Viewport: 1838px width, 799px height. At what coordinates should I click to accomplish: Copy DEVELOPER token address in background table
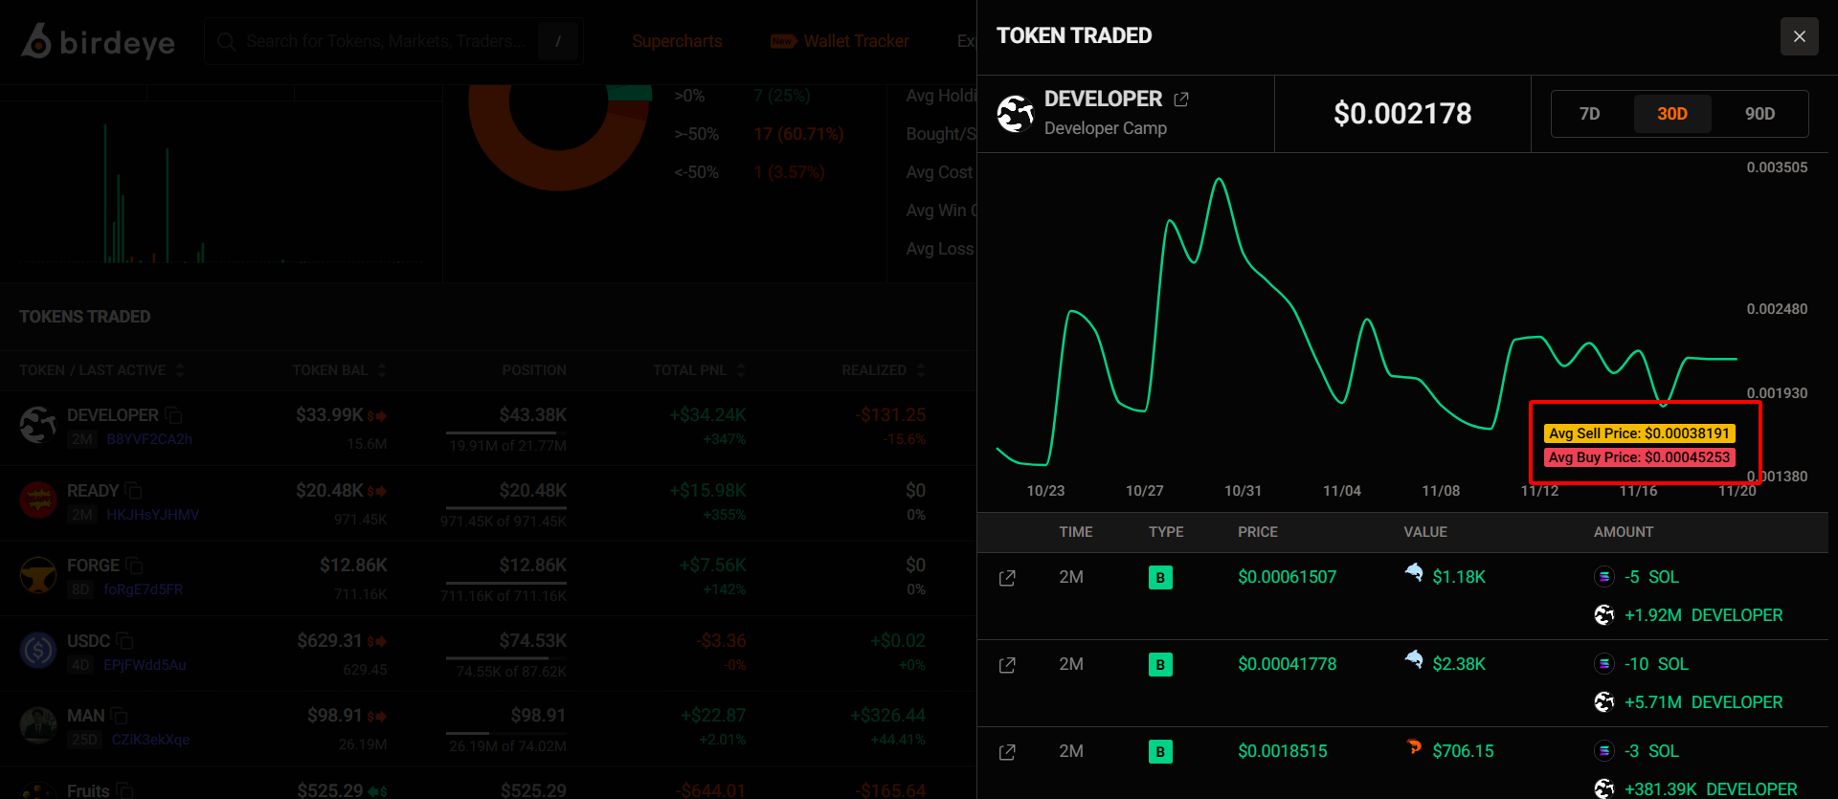pyautogui.click(x=173, y=415)
